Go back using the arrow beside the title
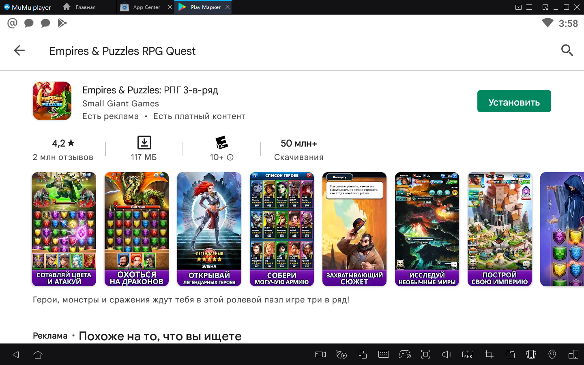Viewport: 584px width, 365px height. (x=19, y=51)
